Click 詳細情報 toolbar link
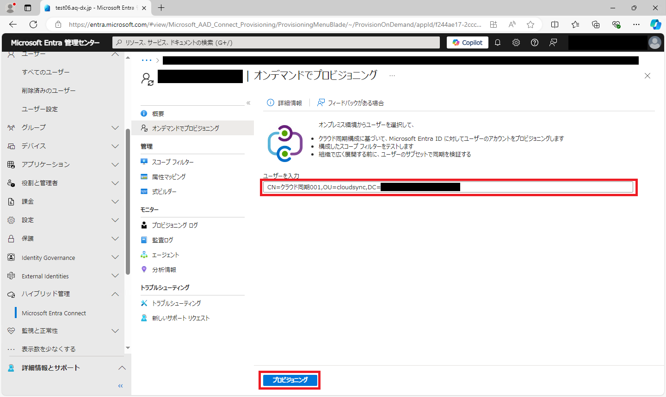Screen dimensions: 666x397 (284, 103)
